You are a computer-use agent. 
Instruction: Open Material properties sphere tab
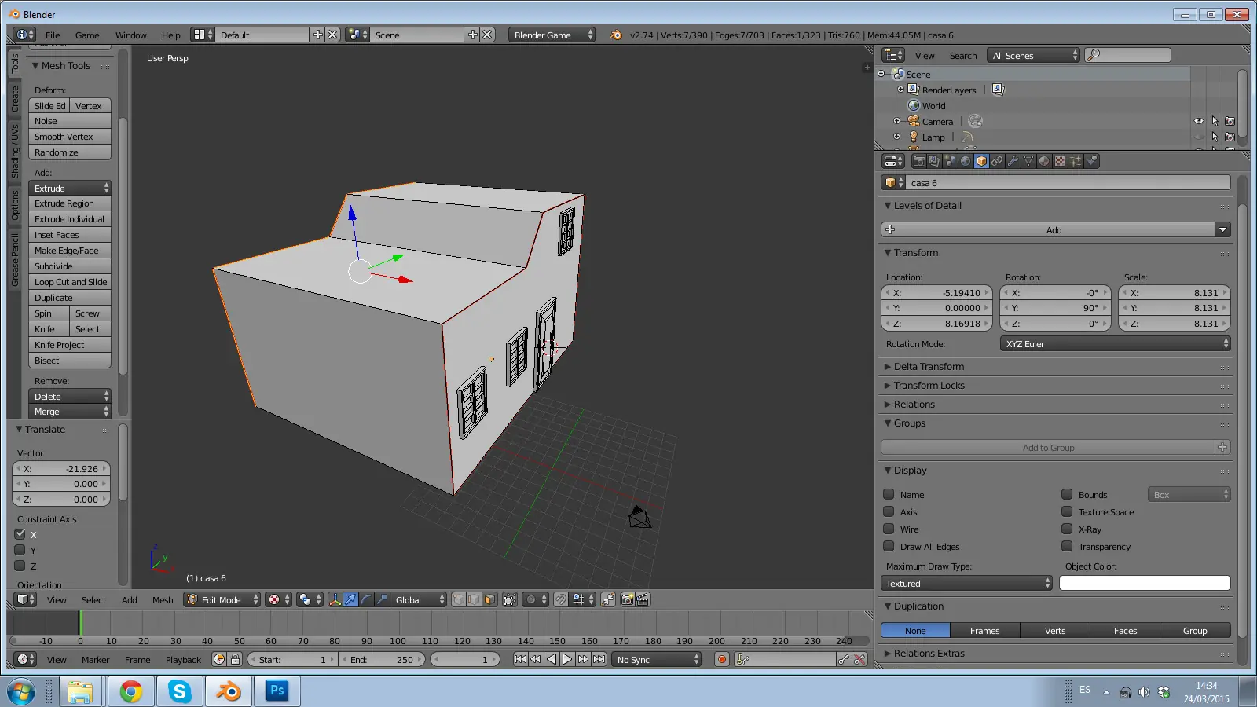[1044, 161]
